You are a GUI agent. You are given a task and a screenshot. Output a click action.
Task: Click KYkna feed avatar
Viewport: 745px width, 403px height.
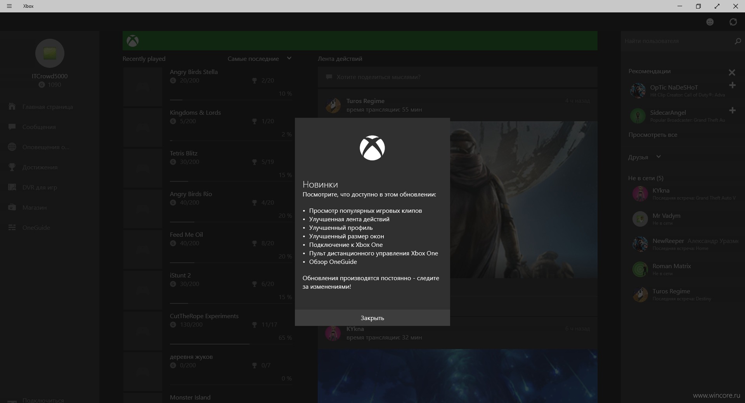tap(333, 333)
